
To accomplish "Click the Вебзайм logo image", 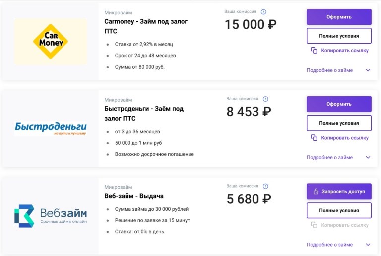I will (x=50, y=215).
